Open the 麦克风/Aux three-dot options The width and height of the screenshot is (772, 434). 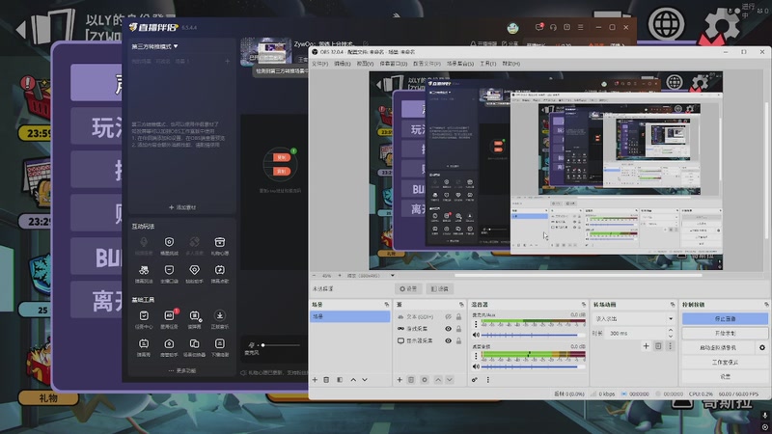point(476,324)
